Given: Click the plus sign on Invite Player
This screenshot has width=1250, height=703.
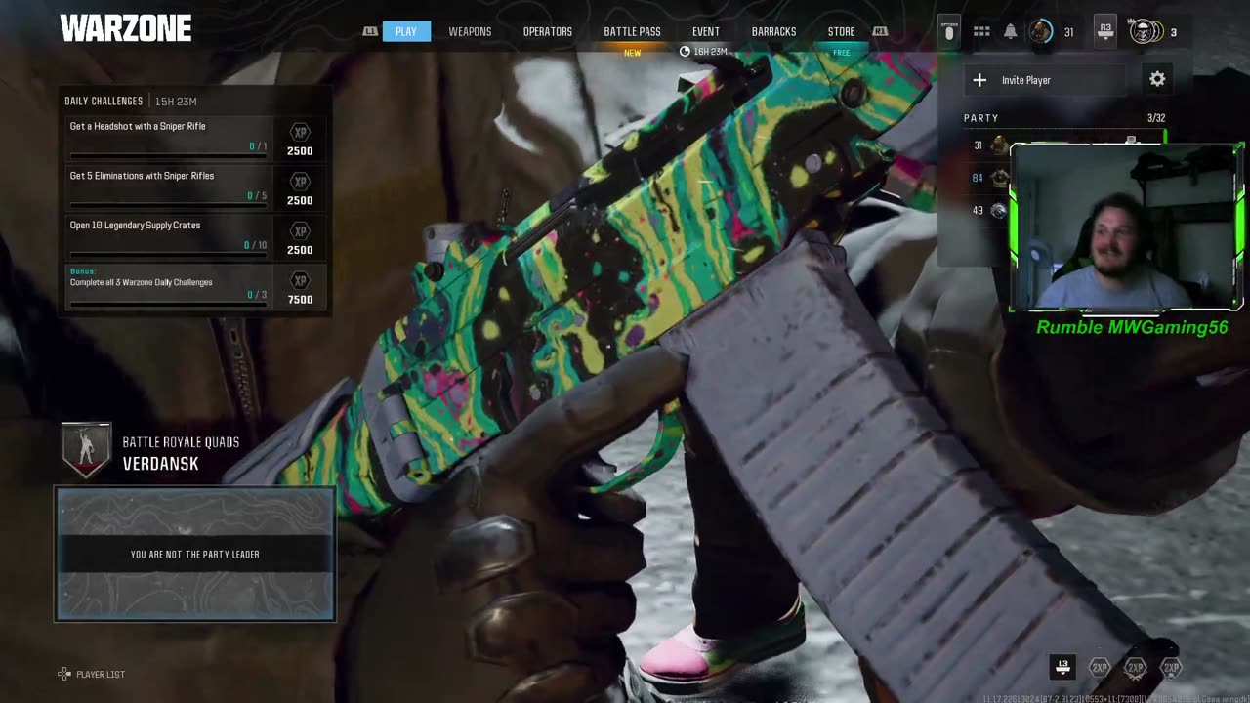Looking at the screenshot, I should point(979,80).
